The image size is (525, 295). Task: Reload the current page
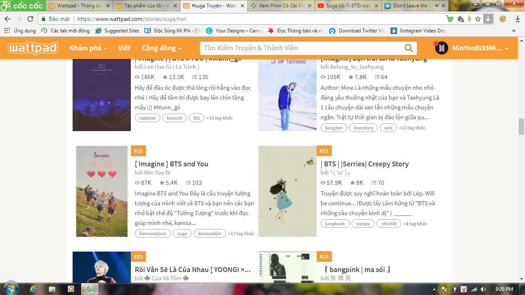coord(30,19)
